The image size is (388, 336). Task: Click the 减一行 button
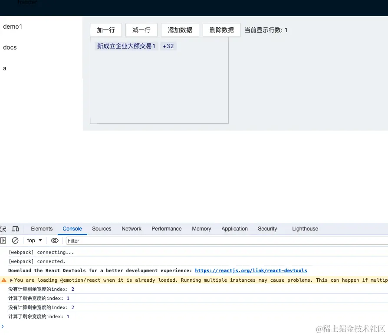[x=141, y=30]
